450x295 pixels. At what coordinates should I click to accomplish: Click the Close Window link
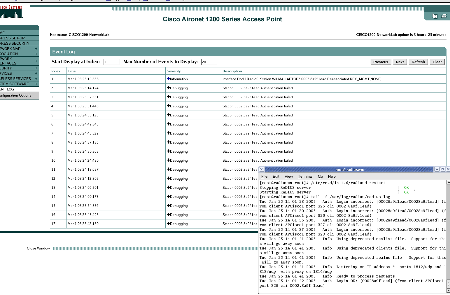pos(38,248)
